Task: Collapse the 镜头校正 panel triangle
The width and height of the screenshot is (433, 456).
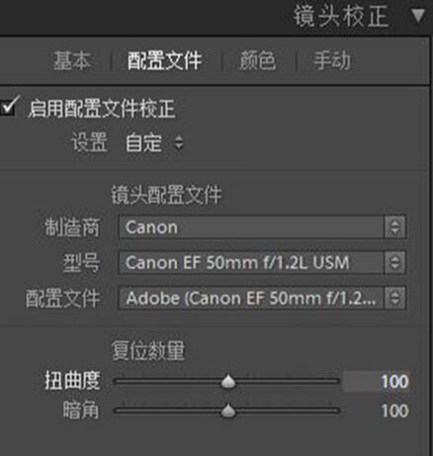Action: click(418, 16)
